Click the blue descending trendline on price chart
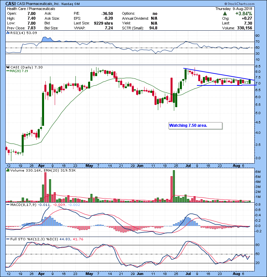This screenshot has height=277, width=267. pos(219,74)
